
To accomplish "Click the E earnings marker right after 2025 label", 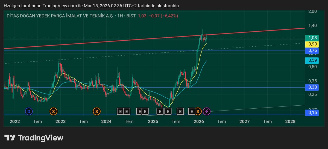I will tap(160, 111).
